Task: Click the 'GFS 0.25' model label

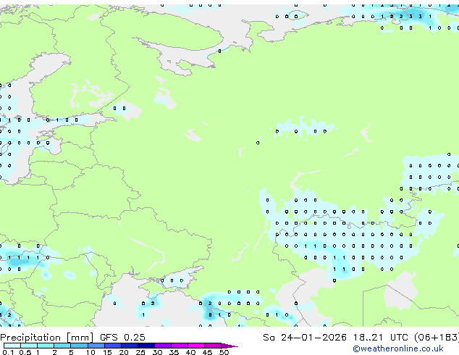Action: pos(122,338)
